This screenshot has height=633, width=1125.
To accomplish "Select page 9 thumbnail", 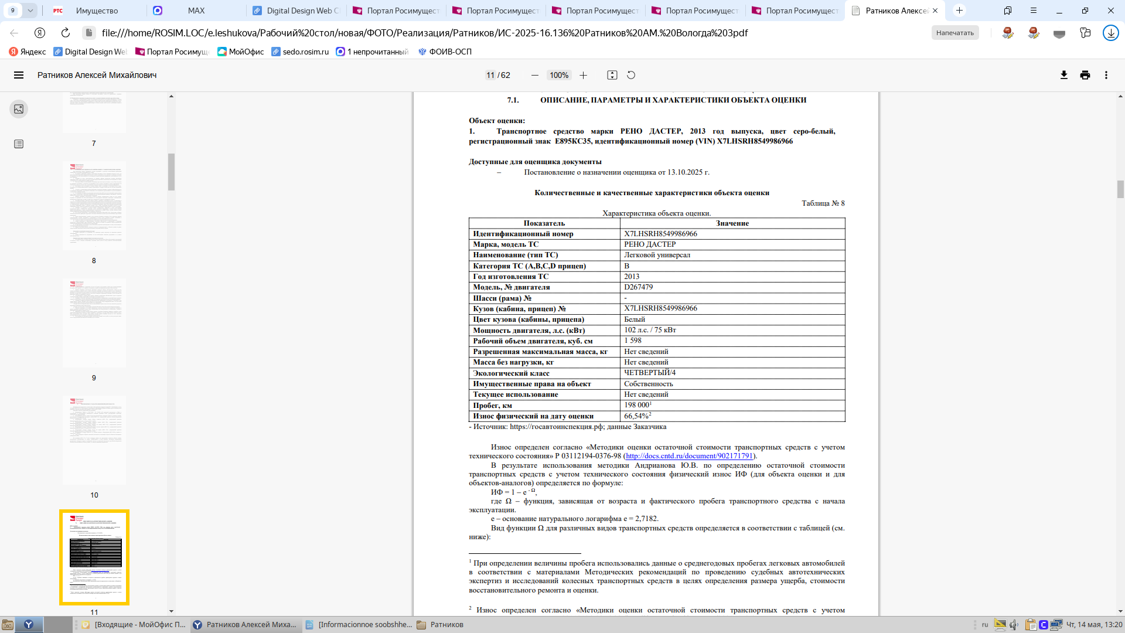I will point(94,323).
